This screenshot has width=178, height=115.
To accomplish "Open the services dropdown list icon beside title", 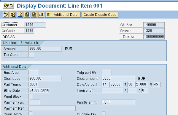I will tap(11, 6).
